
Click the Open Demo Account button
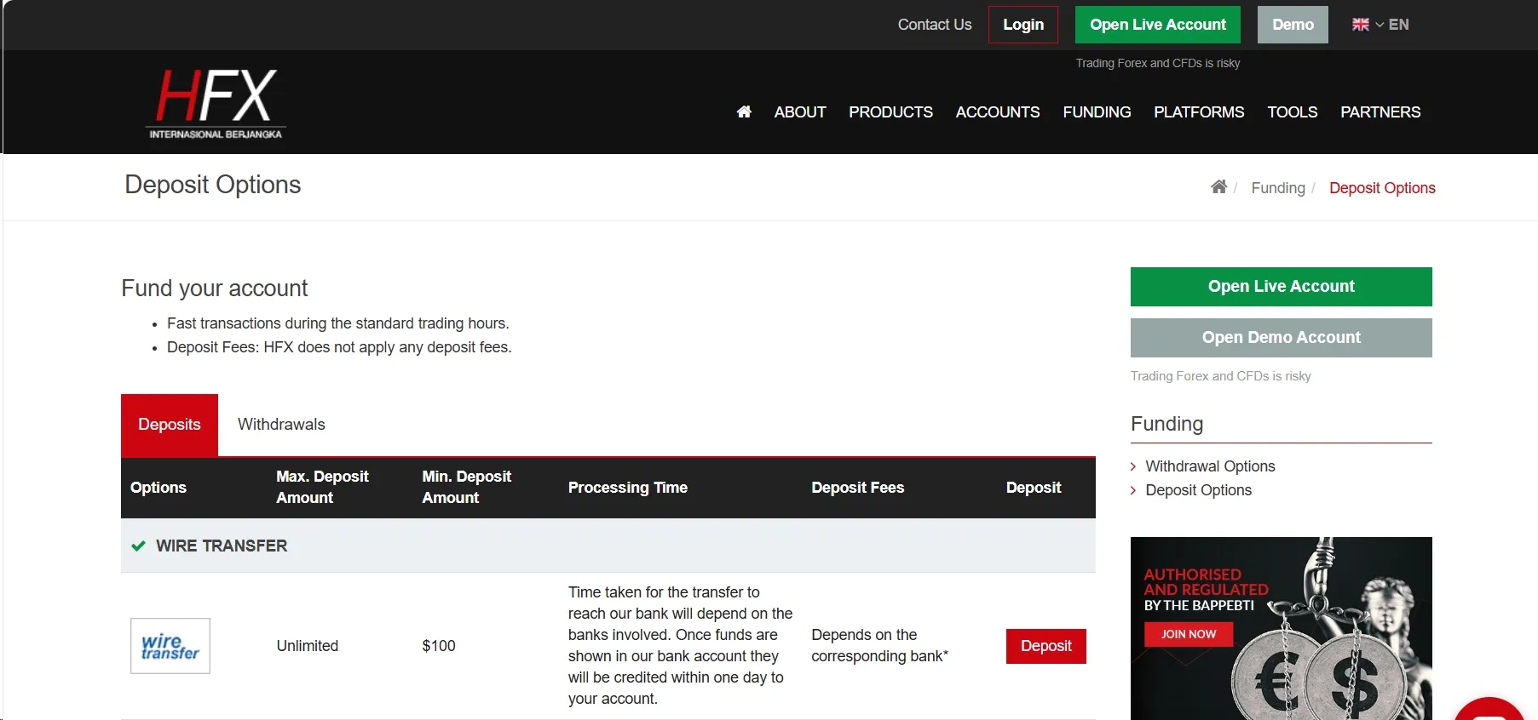point(1282,338)
